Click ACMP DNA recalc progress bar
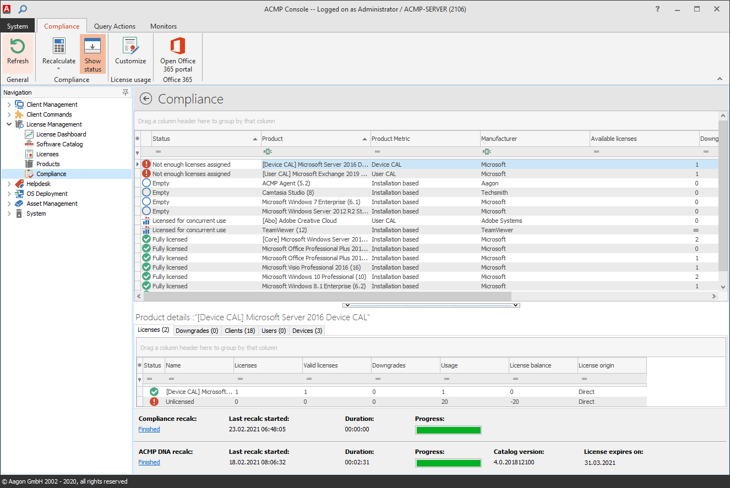Image resolution: width=730 pixels, height=488 pixels. coord(449,463)
